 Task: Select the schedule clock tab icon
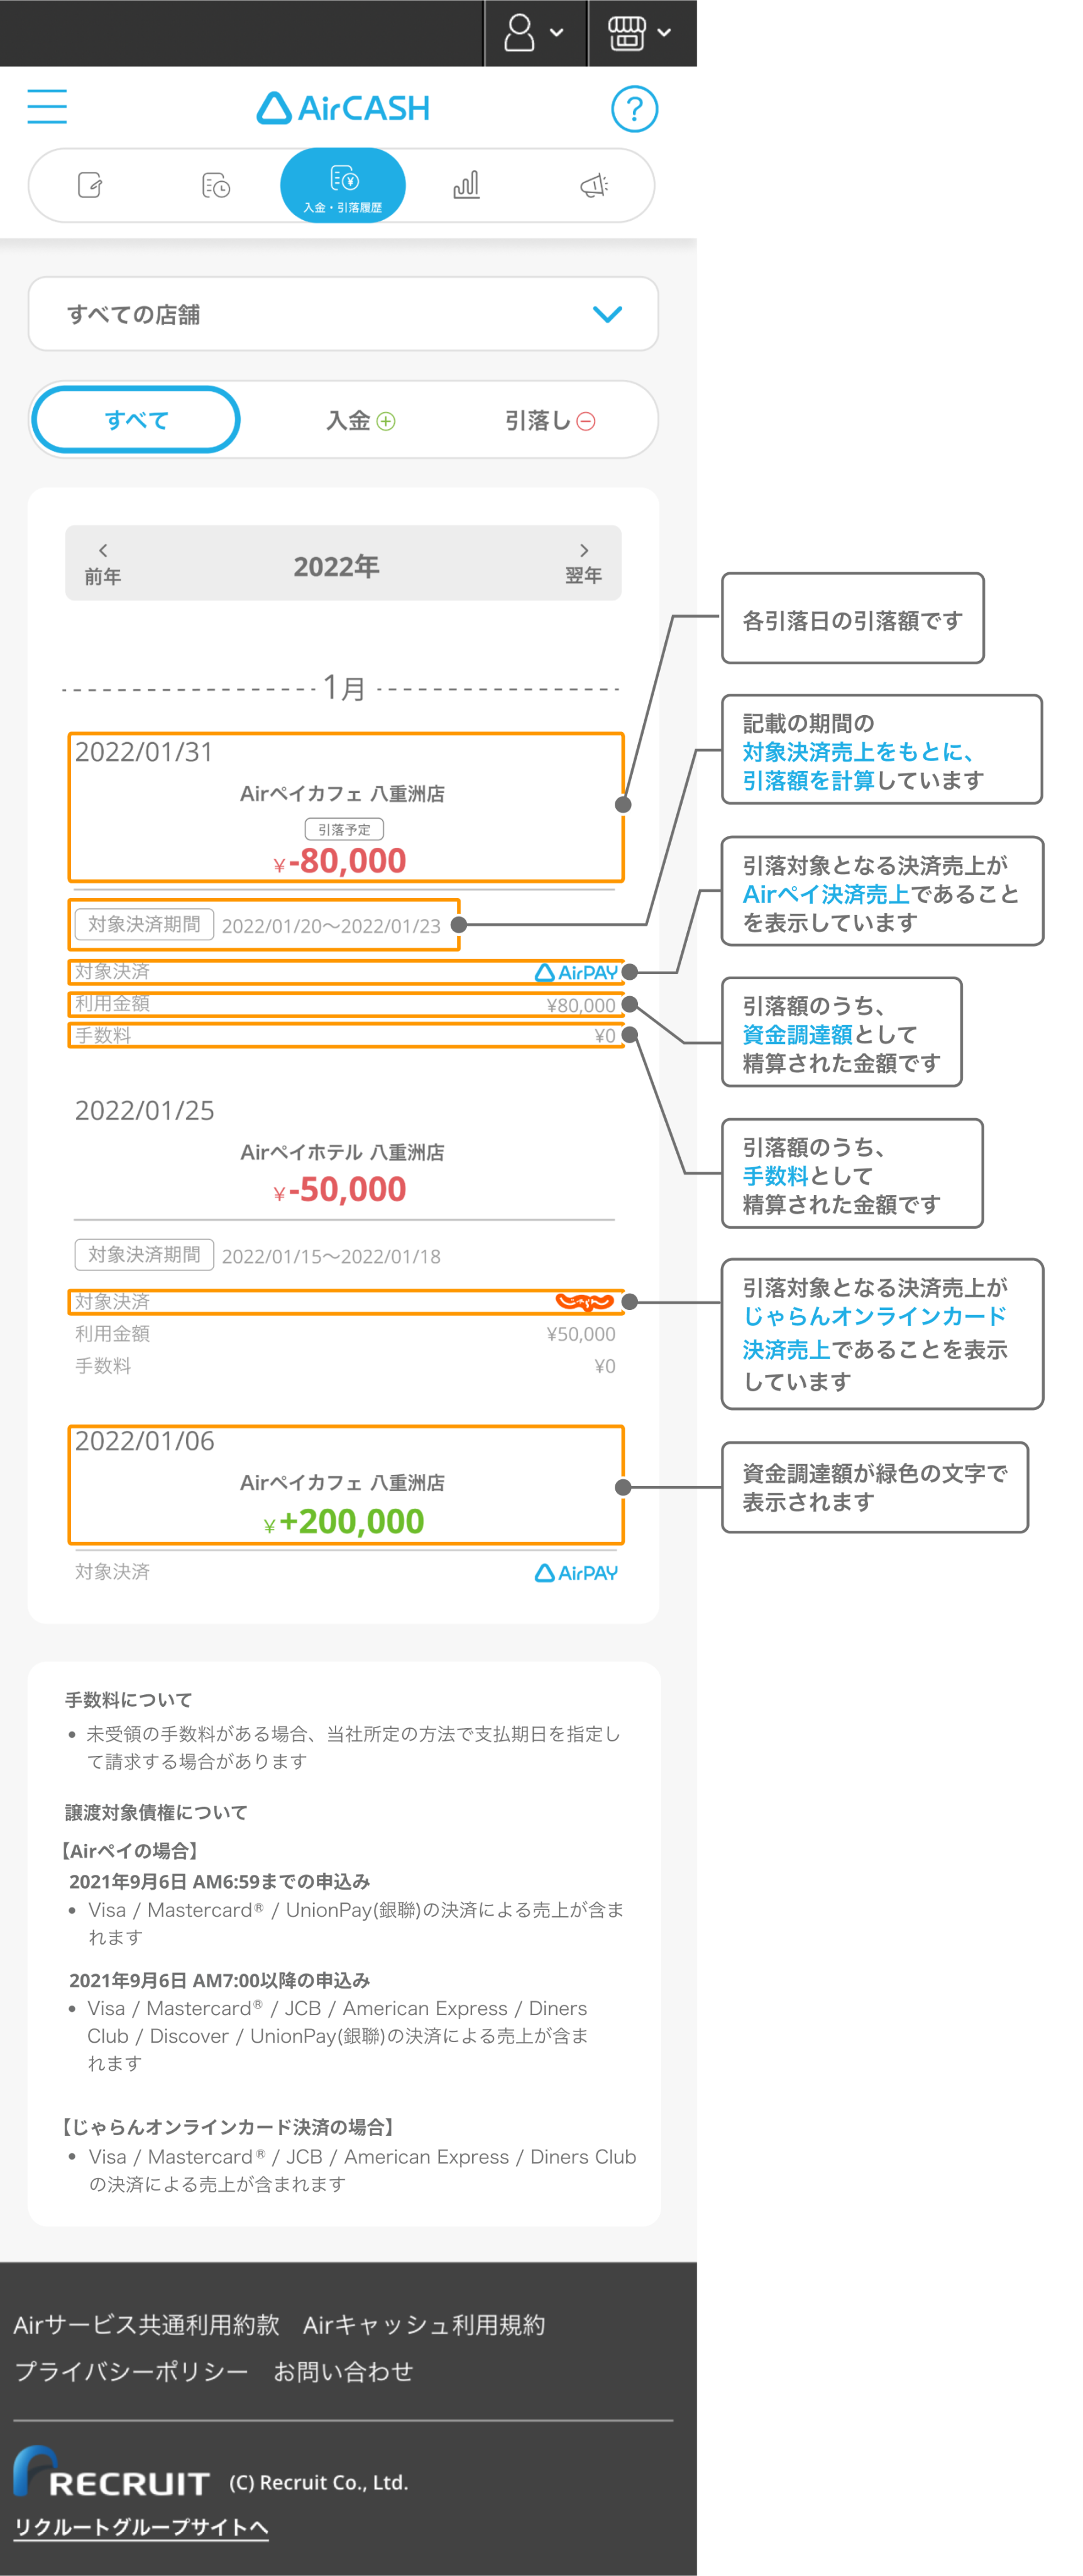click(x=216, y=185)
